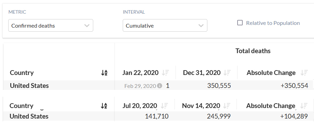Screen dimensions: 314x123
Task: Sort by Nov 14, 2020 column
Action: tap(227, 106)
